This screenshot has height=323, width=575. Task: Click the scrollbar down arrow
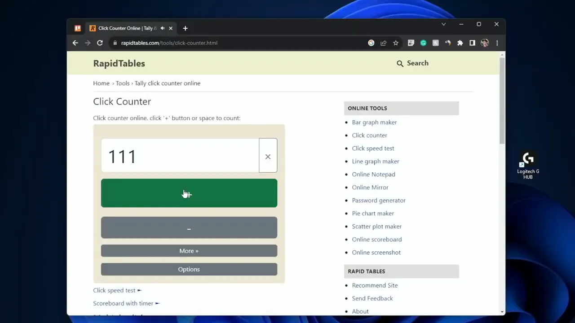point(502,312)
